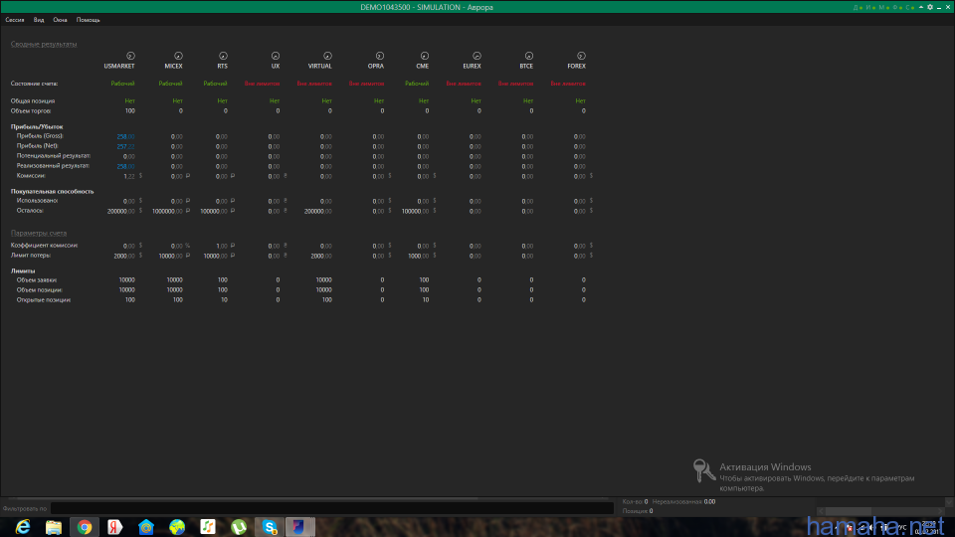The height and width of the screenshot is (537, 955).
Task: Click the Ф status indicator in title bar
Action: pos(897,7)
